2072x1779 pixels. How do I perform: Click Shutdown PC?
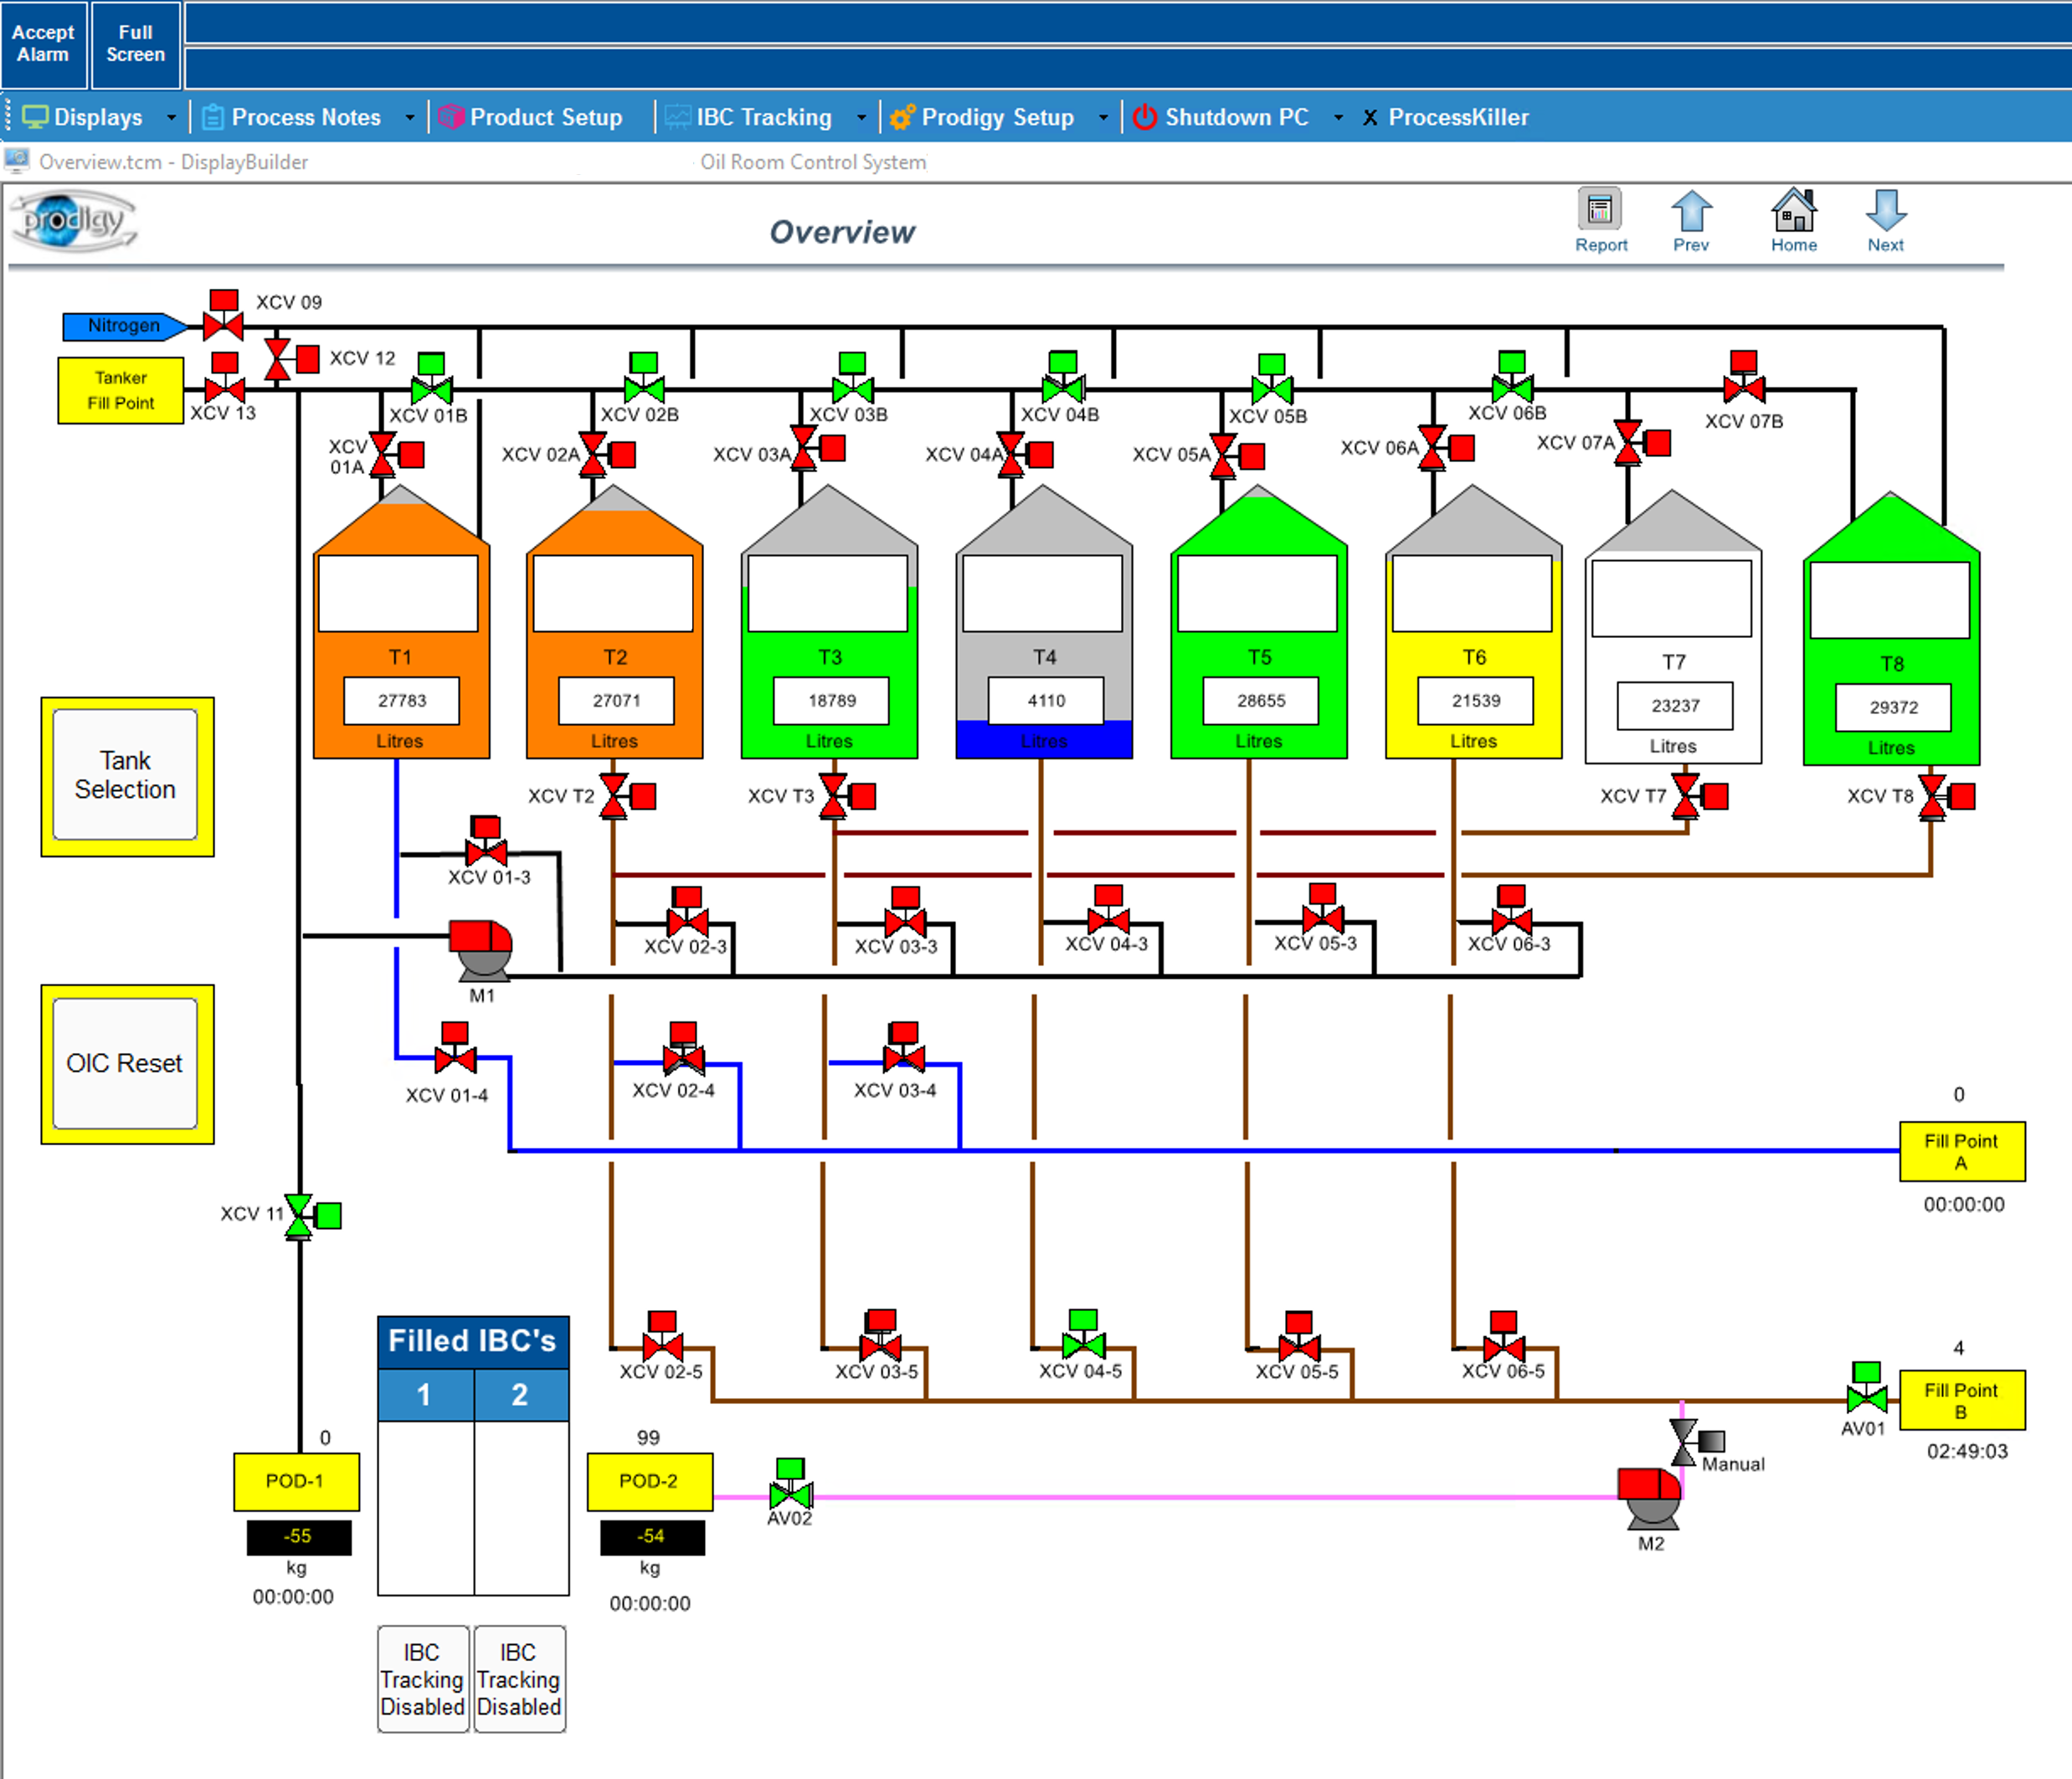click(1221, 118)
